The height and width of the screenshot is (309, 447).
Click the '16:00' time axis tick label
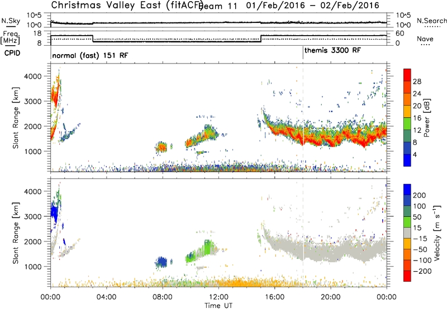point(274,297)
